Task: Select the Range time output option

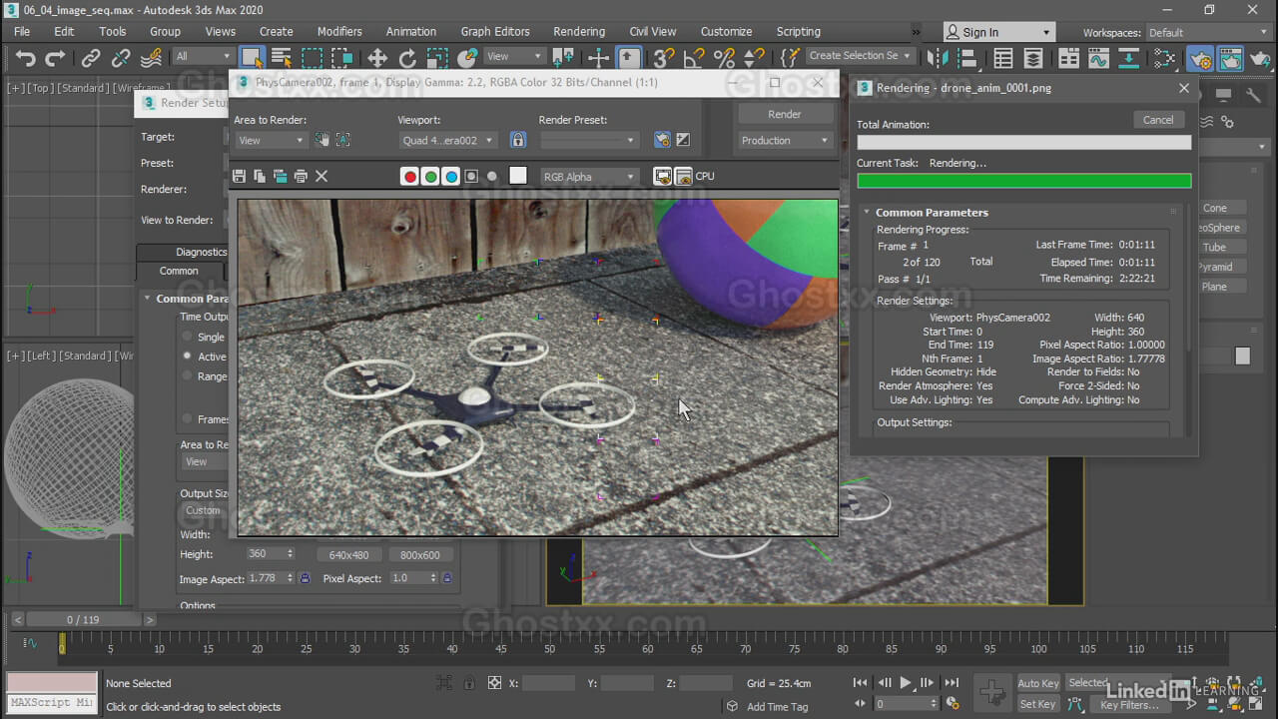Action: (187, 375)
